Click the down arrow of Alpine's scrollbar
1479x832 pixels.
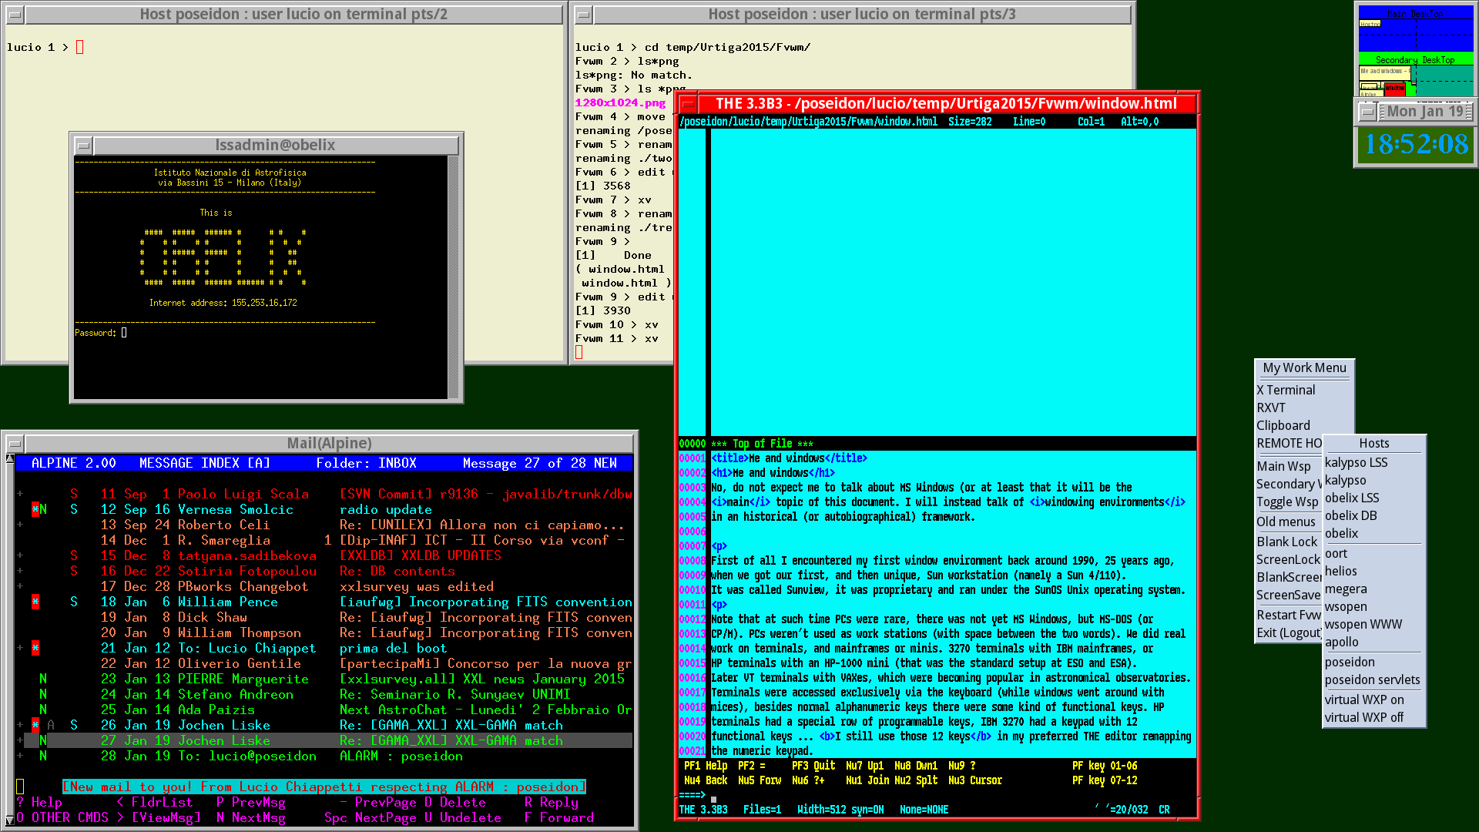click(10, 821)
